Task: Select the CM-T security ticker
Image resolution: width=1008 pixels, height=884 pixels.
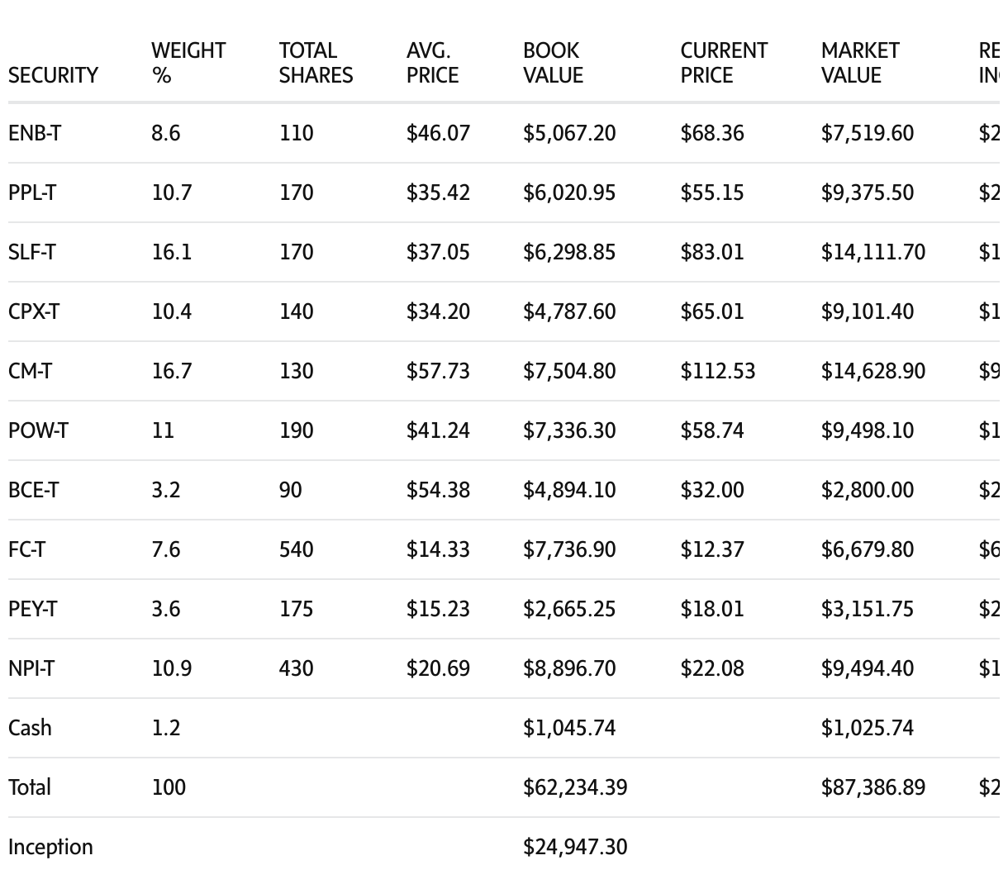Action: point(30,371)
